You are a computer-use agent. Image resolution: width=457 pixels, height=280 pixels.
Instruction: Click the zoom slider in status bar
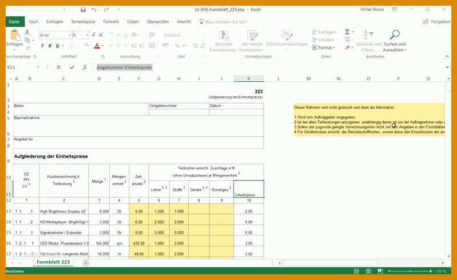[410, 271]
